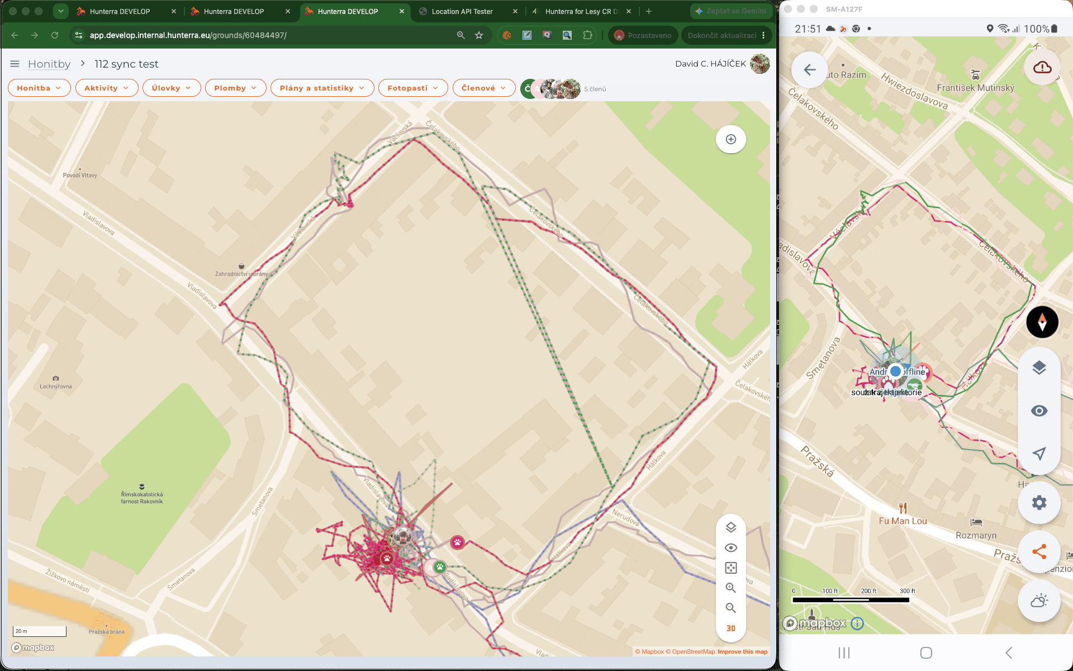This screenshot has width=1073, height=671.
Task: Reload the current page
Action: pyautogui.click(x=55, y=35)
